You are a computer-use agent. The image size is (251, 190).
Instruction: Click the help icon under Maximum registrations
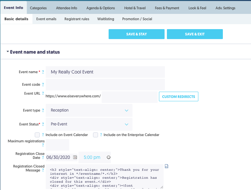pos(43,145)
